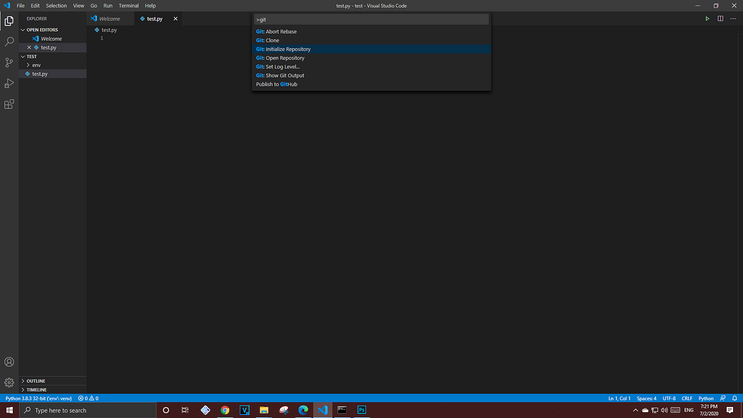Select Publish to GitHub command
Image resolution: width=743 pixels, height=418 pixels.
(x=276, y=84)
